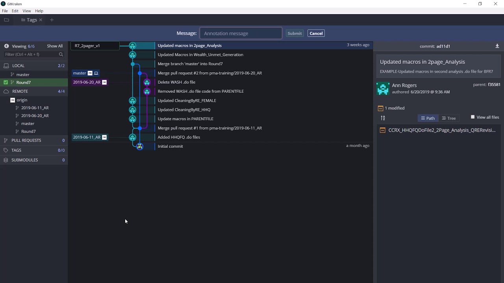The width and height of the screenshot is (504, 283).
Task: Collapse the LOCAL section
Action: pyautogui.click(x=34, y=66)
